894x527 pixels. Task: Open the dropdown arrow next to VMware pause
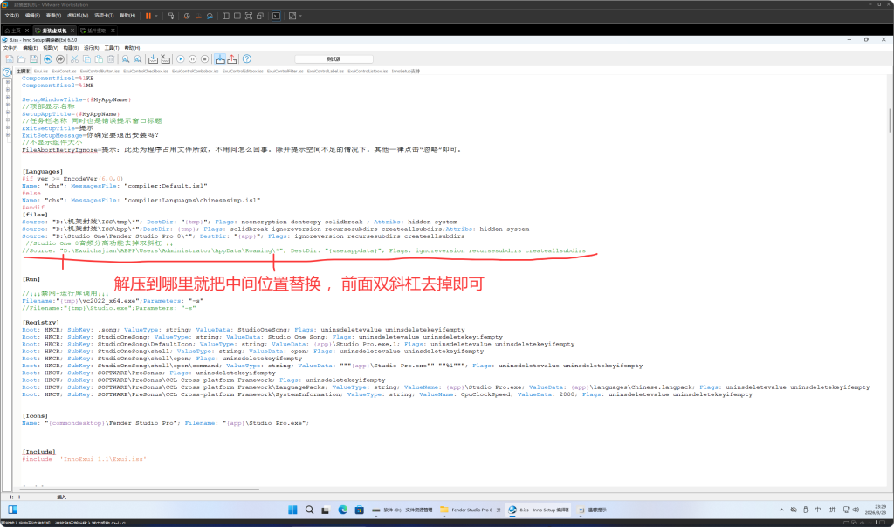coord(156,16)
